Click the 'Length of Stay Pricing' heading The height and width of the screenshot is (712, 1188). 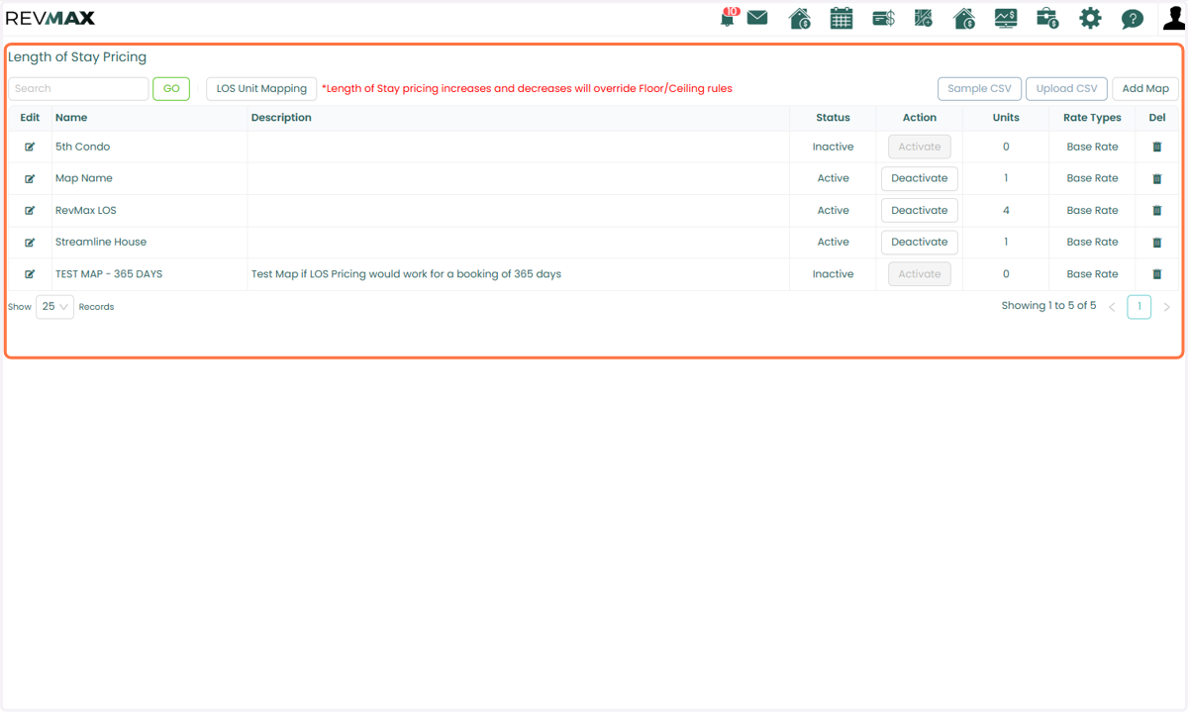coord(77,57)
